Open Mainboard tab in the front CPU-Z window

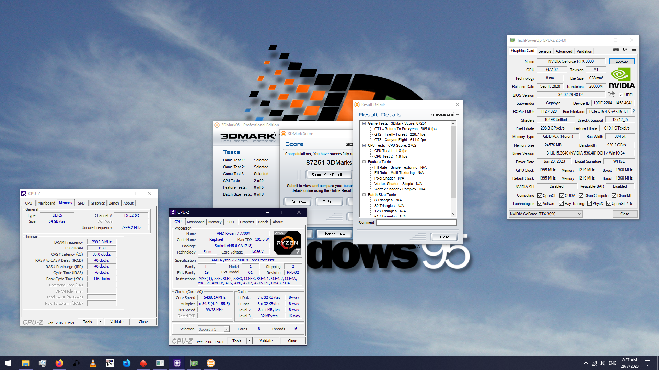click(196, 222)
